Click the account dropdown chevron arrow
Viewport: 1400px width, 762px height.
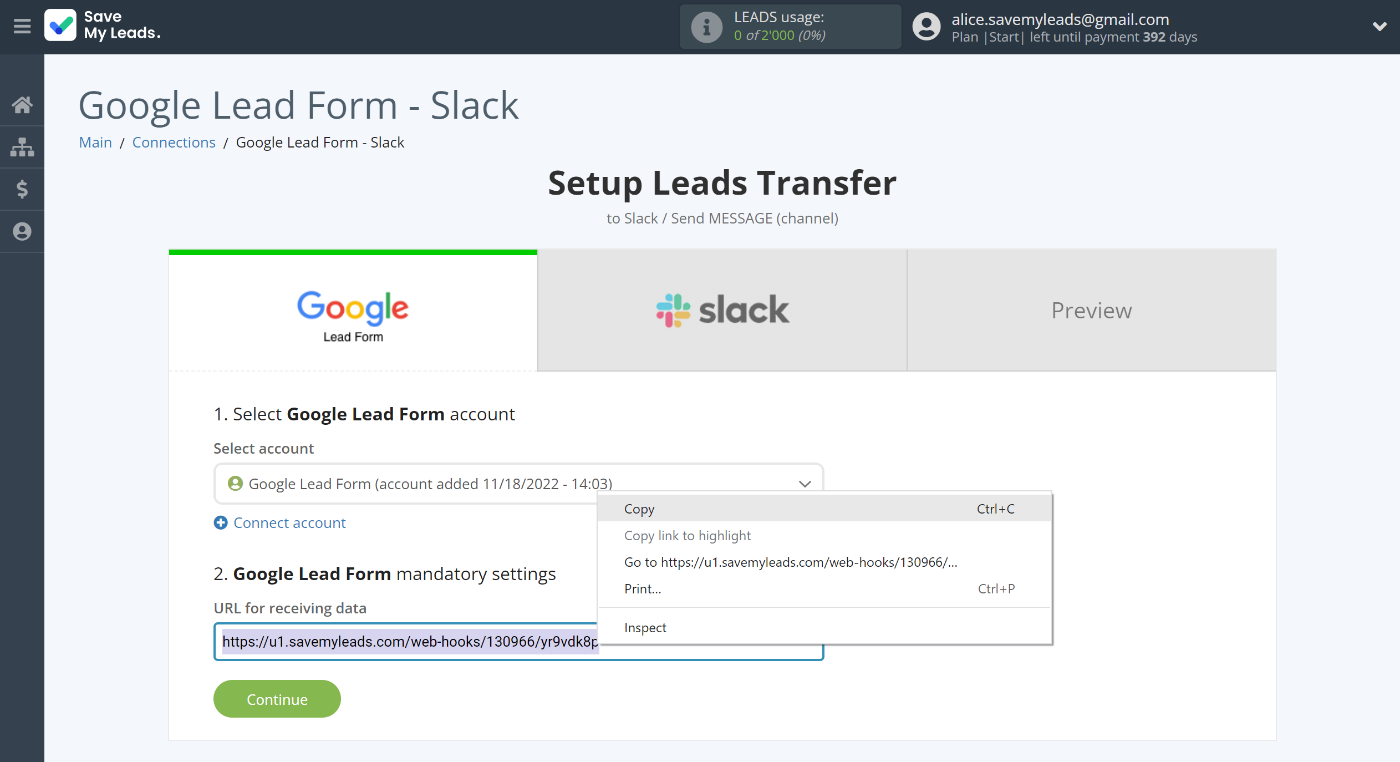point(805,483)
